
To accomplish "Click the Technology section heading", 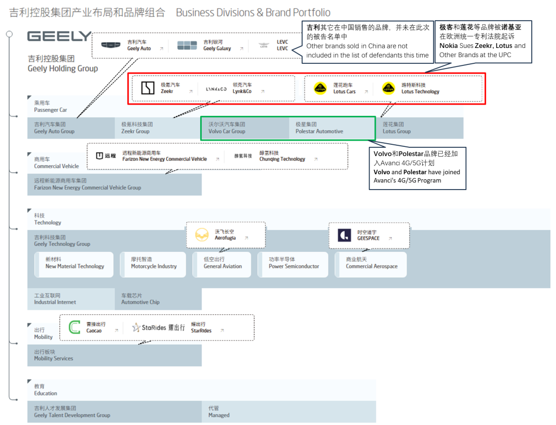I will pyautogui.click(x=47, y=219).
